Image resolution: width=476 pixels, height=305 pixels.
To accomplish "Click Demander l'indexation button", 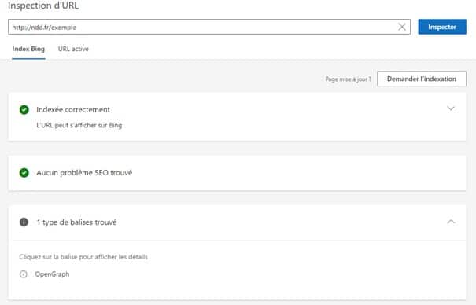I will click(x=422, y=79).
